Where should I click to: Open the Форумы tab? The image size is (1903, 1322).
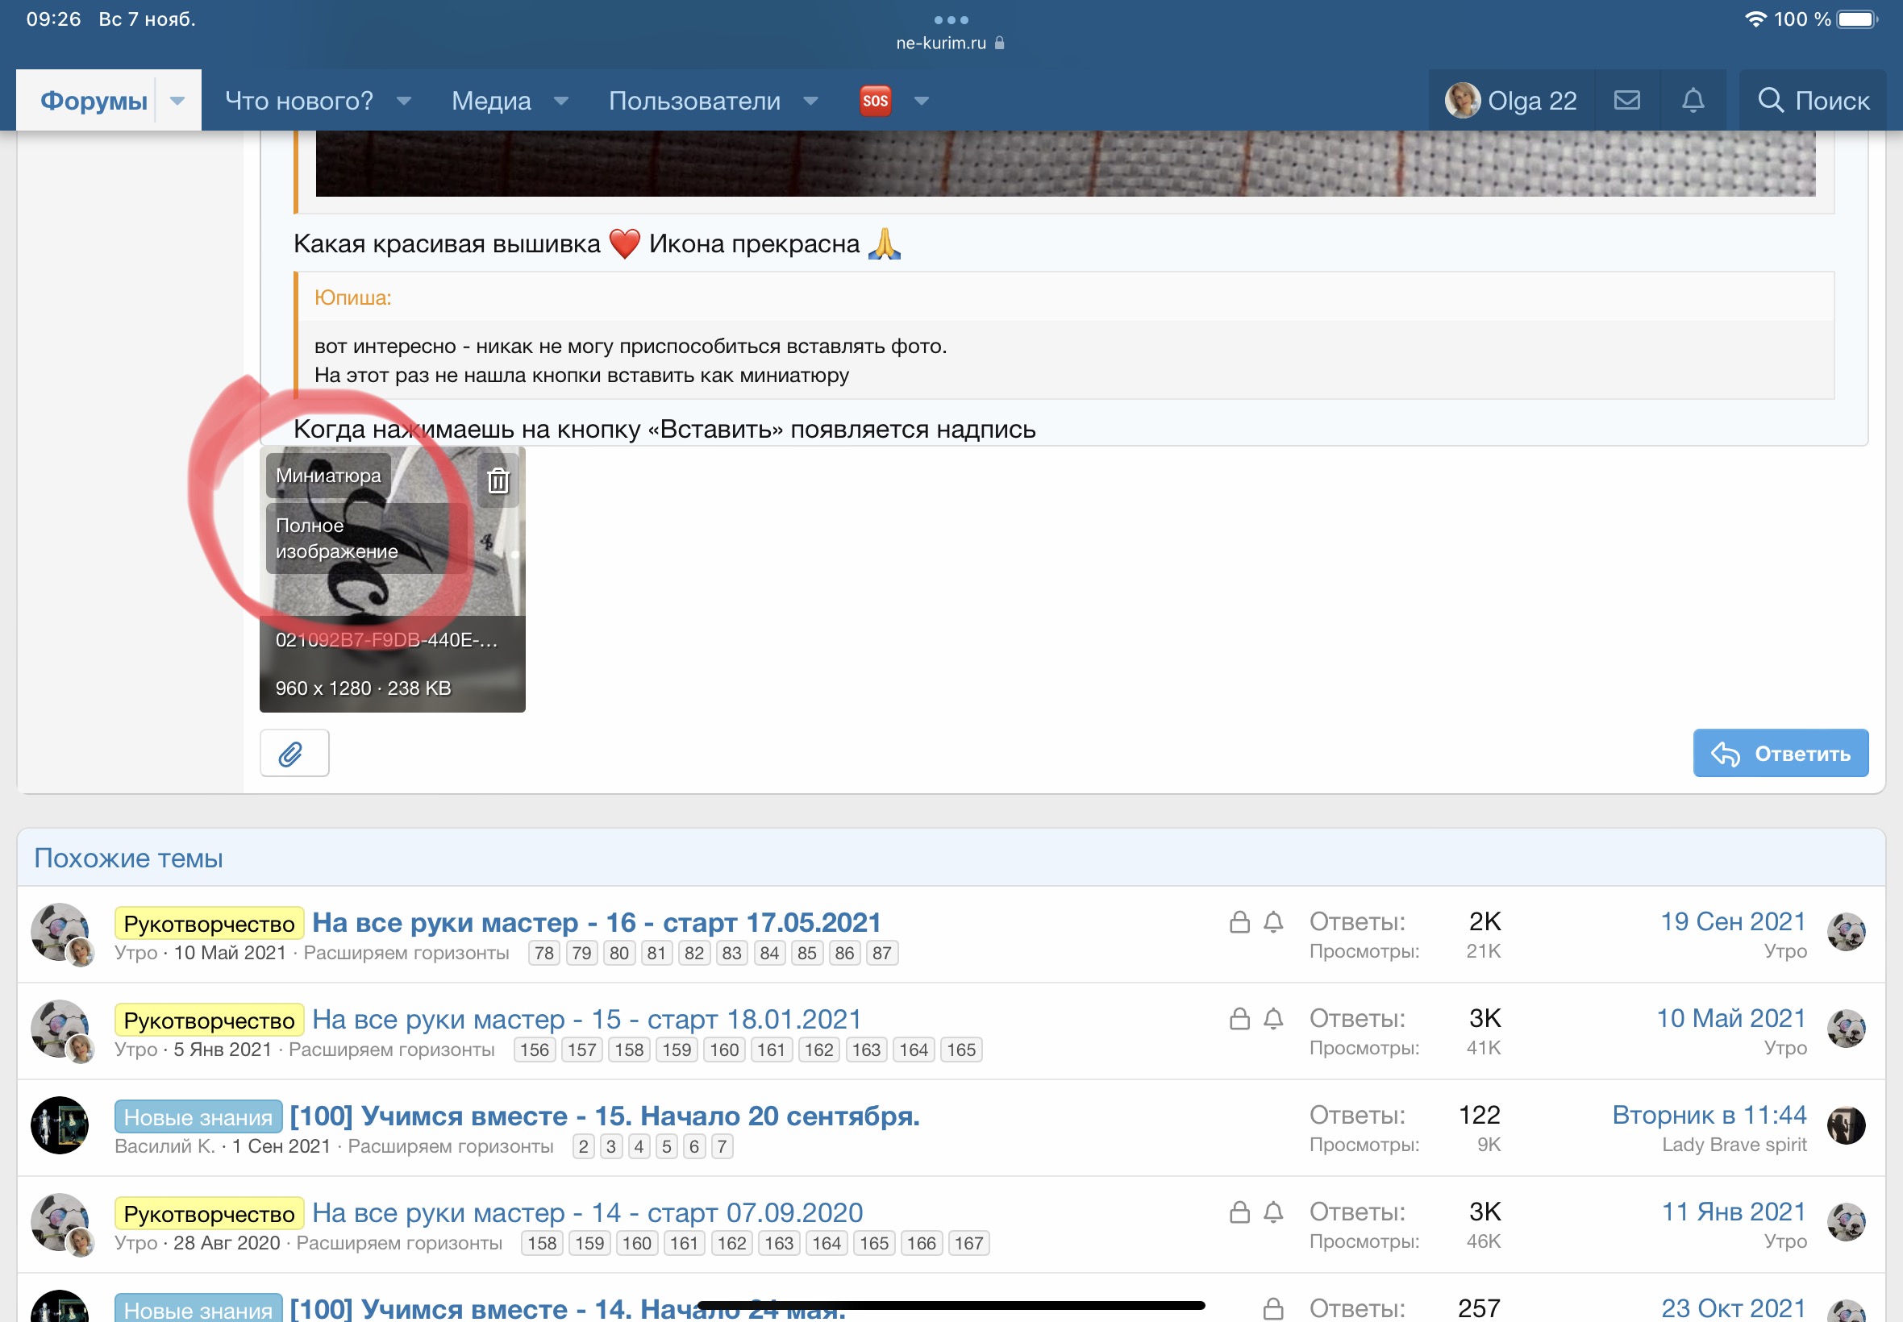94,100
